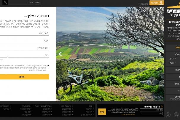Tick the consent checkbox in the footer newsletter form
180x120 pixels.
point(137,110)
